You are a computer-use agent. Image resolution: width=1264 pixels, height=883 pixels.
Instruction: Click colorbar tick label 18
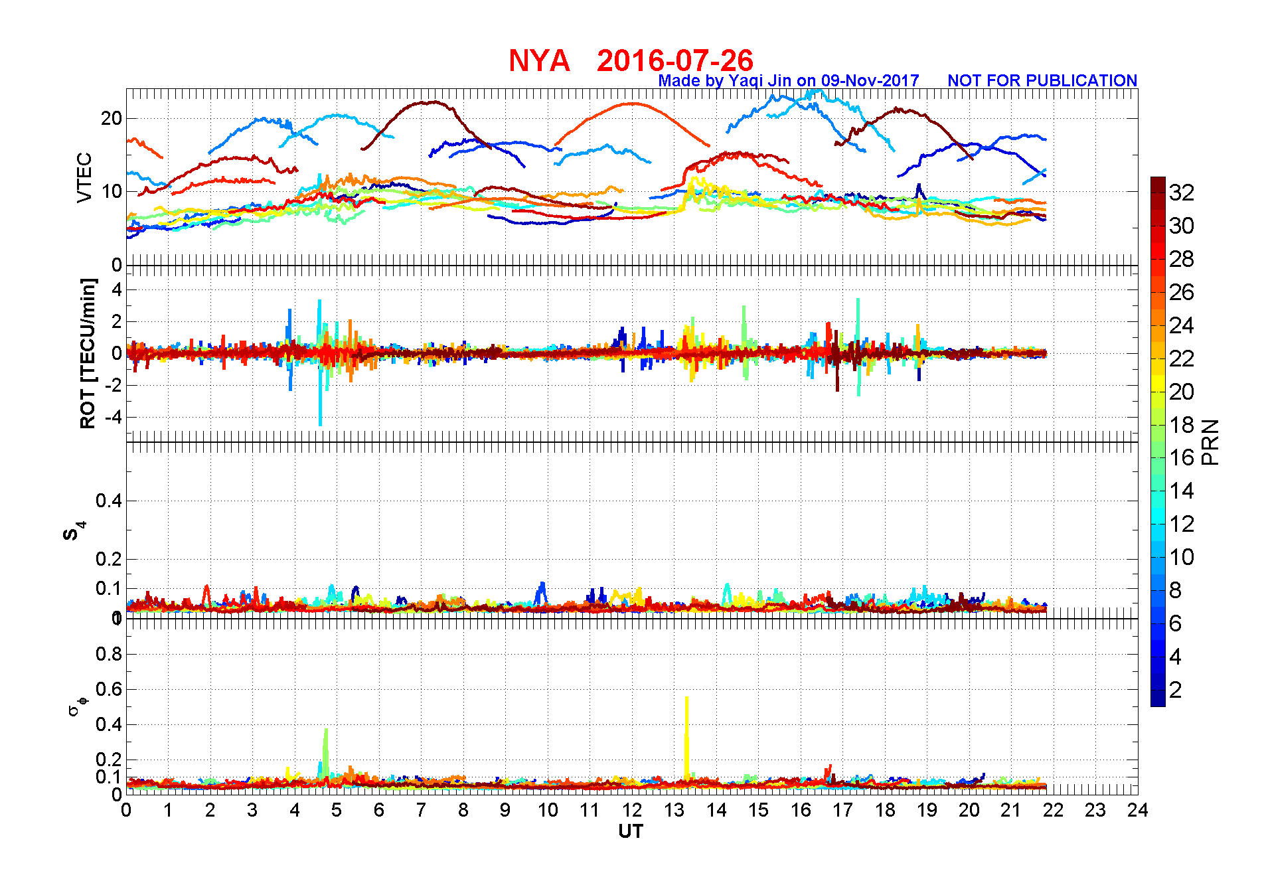pyautogui.click(x=1182, y=425)
